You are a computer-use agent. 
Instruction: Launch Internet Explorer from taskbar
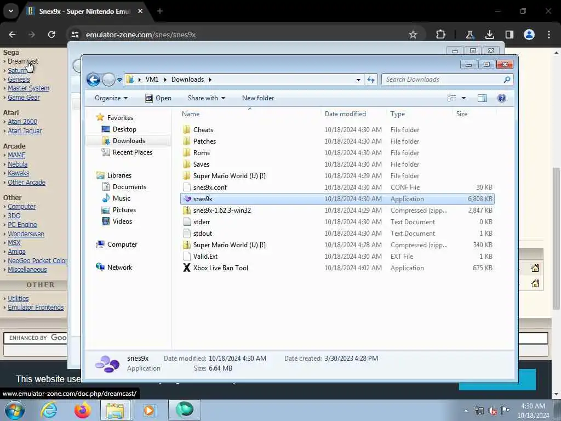49,410
